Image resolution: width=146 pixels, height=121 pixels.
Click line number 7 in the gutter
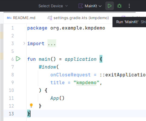(x=12, y=67)
